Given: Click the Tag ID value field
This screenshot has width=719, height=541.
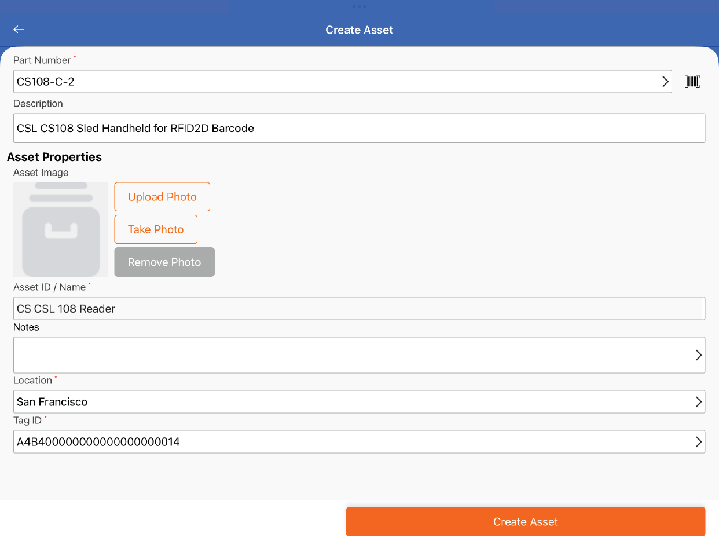Looking at the screenshot, I should click(x=347, y=442).
